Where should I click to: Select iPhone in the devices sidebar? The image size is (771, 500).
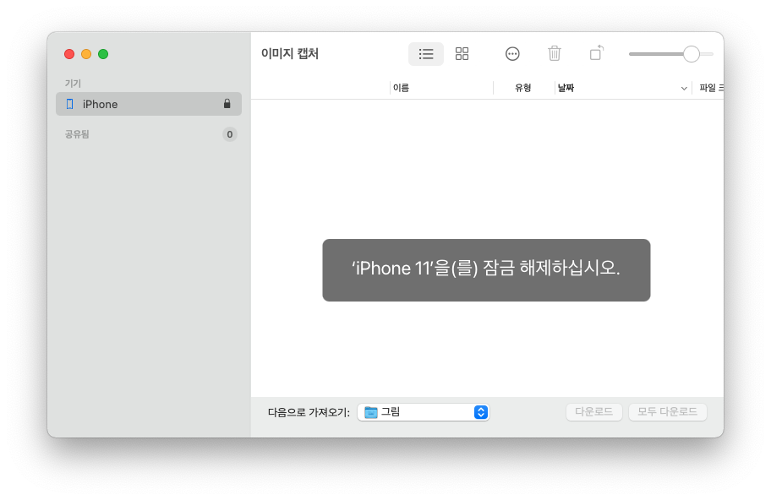(x=149, y=104)
